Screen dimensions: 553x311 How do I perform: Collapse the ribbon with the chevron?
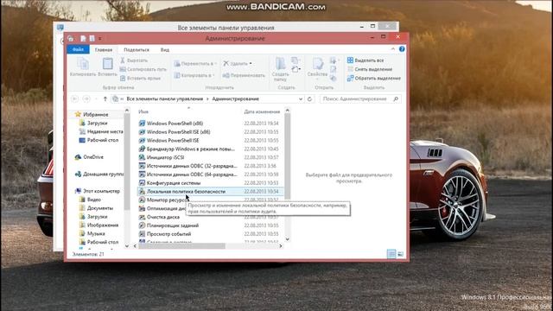pos(393,49)
